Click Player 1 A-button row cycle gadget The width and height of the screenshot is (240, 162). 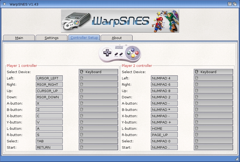pyautogui.click(x=98, y=103)
